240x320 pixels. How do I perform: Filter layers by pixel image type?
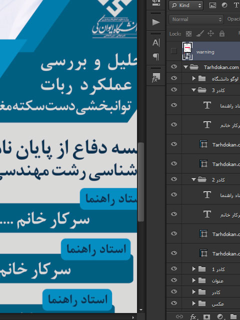[212, 5]
